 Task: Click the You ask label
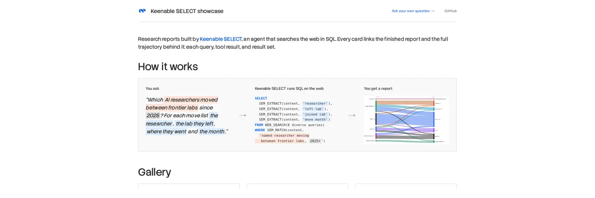tap(152, 89)
